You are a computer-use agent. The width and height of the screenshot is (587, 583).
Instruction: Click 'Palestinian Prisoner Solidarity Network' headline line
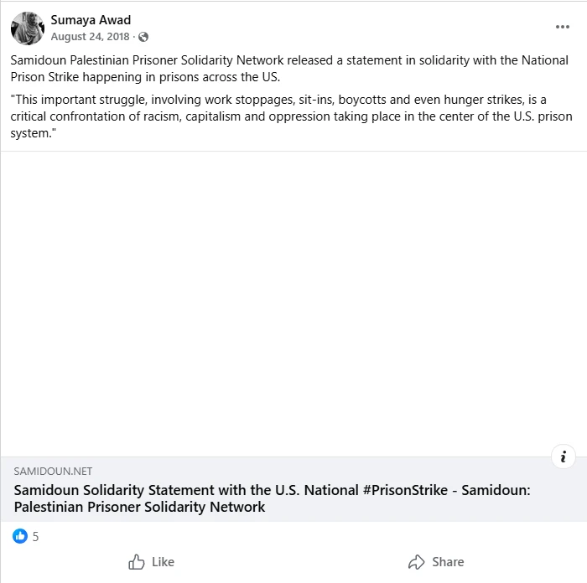click(x=139, y=507)
